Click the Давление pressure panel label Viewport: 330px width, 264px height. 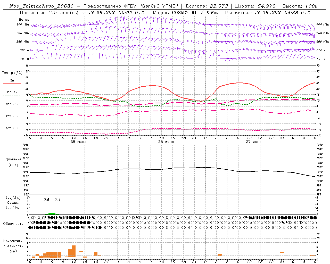(13, 159)
